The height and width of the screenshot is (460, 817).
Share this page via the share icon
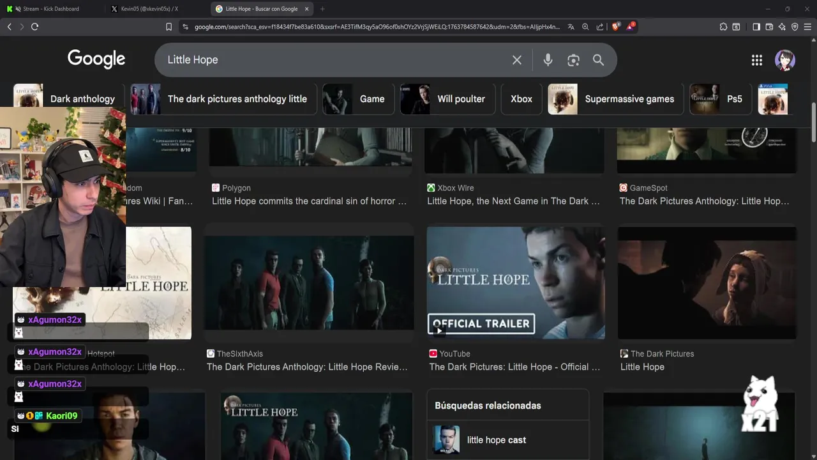coord(600,27)
